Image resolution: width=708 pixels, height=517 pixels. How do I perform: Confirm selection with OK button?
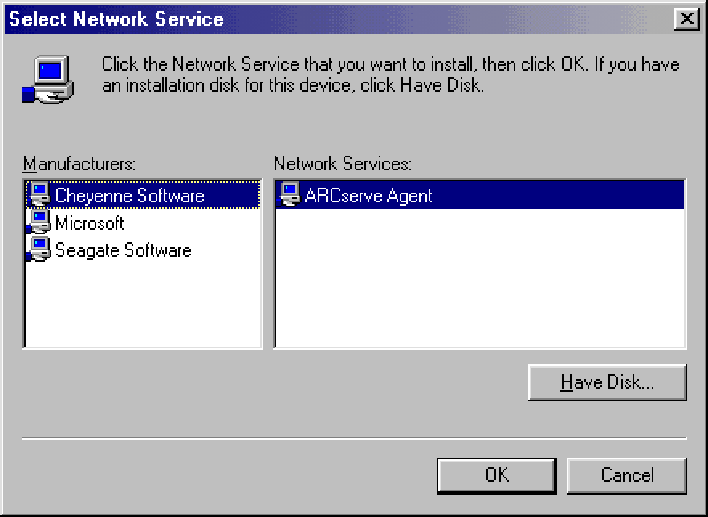(x=497, y=475)
